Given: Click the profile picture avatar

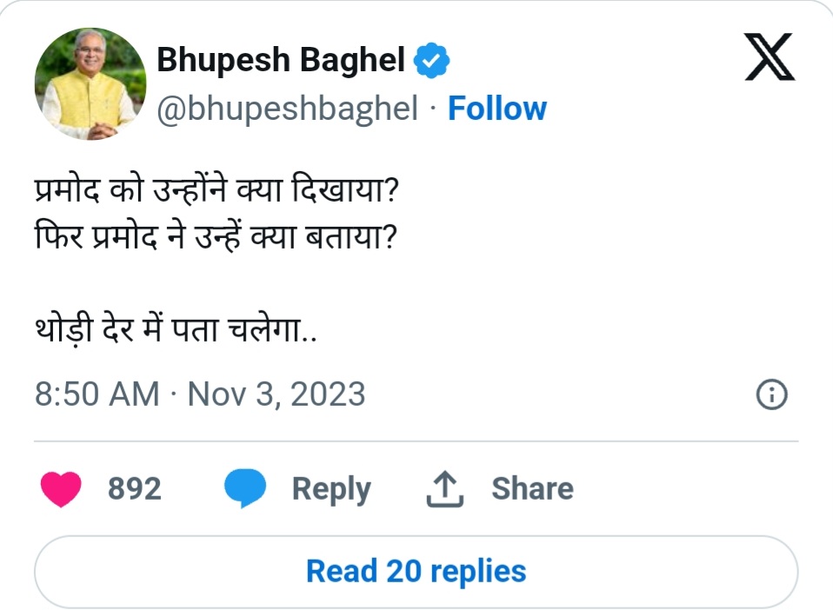Looking at the screenshot, I should 90,83.
